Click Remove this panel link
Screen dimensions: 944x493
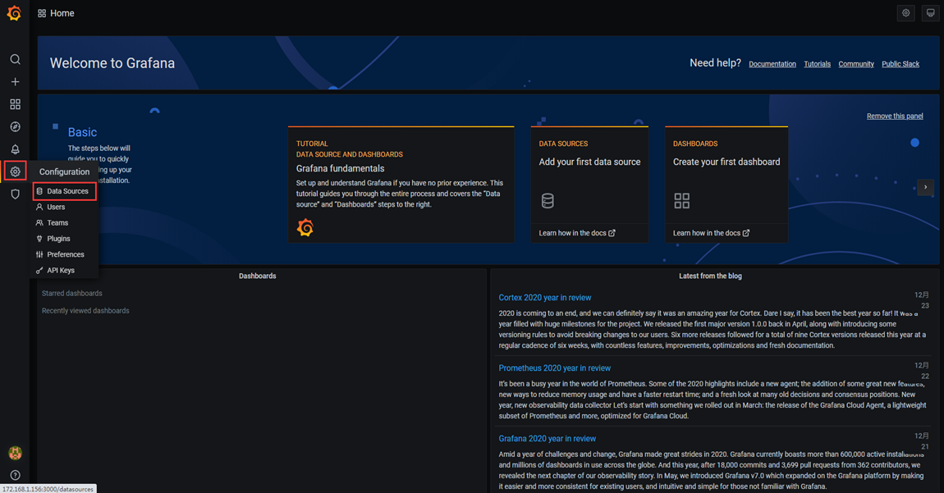point(895,116)
